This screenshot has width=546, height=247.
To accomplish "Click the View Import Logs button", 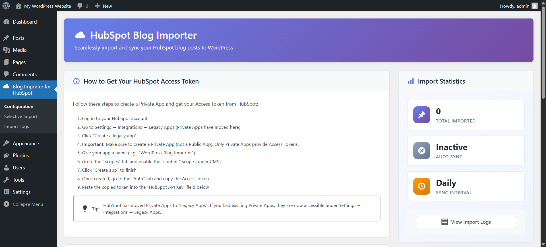I will (466, 222).
